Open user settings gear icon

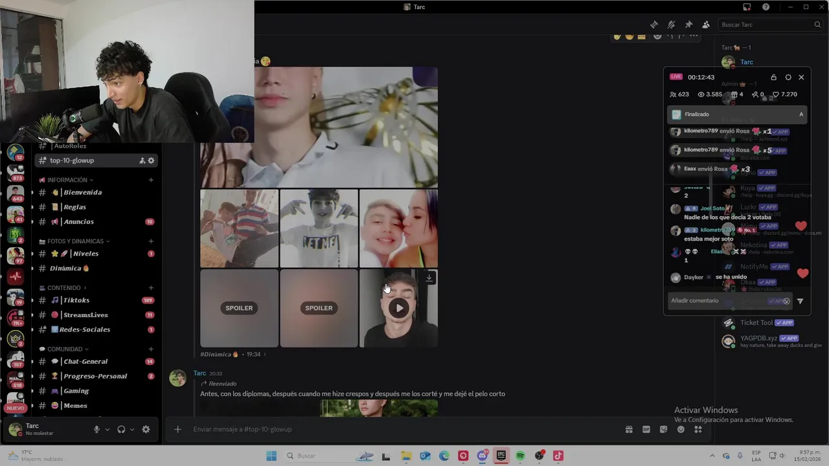tap(146, 429)
